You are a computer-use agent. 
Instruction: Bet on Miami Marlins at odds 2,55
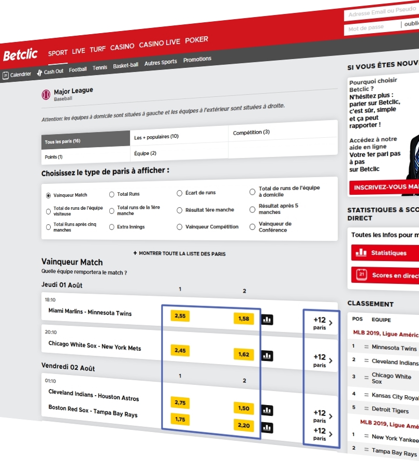(180, 316)
